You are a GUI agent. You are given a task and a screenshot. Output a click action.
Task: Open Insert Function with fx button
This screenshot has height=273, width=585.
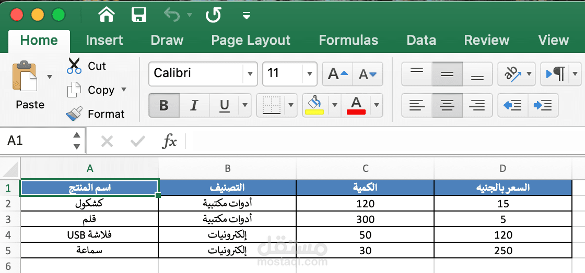(169, 141)
